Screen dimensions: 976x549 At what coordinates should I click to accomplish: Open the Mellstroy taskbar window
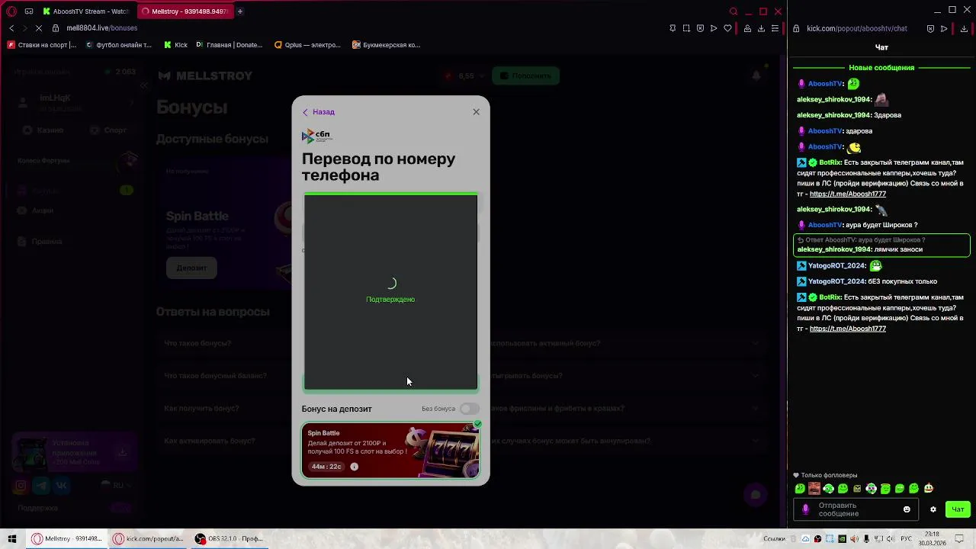click(67, 538)
